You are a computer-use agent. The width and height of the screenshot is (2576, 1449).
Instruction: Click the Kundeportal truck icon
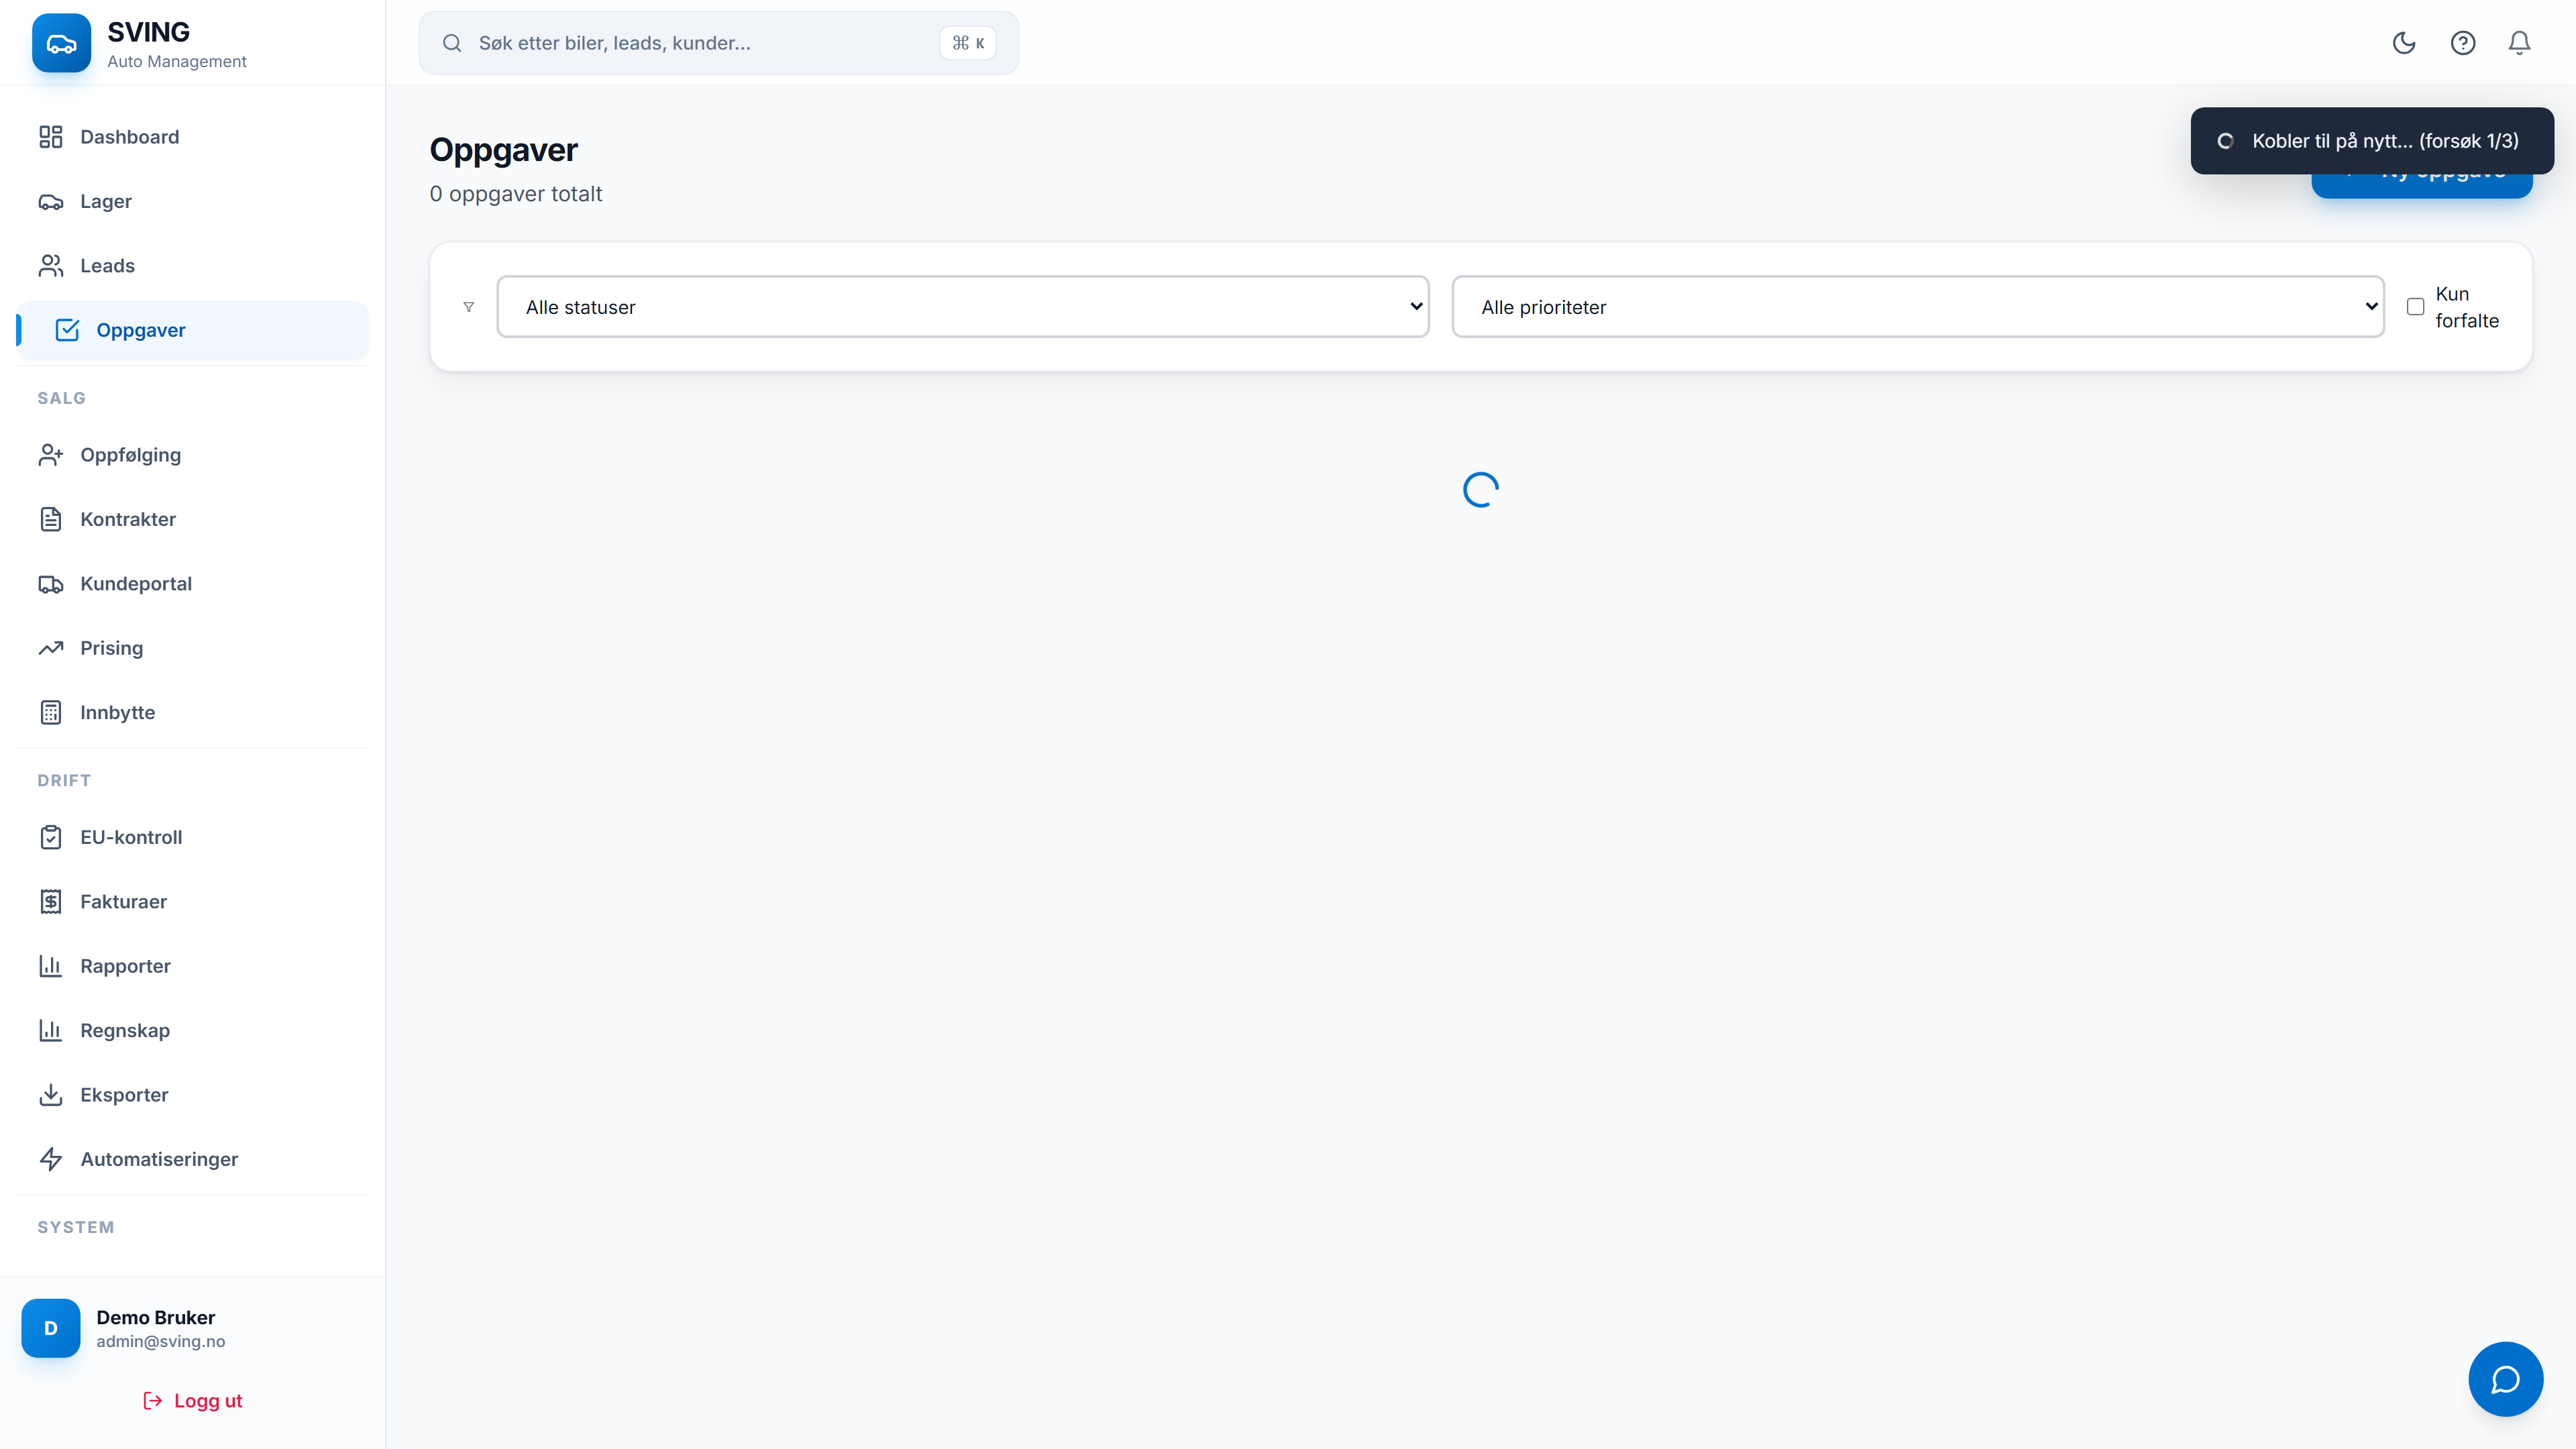(x=51, y=584)
